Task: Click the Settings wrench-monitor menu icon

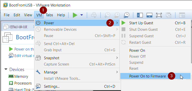Action: tap(38, 86)
